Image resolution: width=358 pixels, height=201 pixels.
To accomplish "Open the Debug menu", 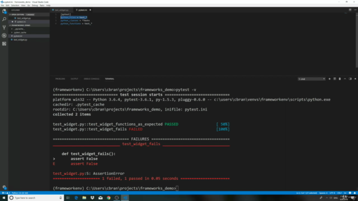I will pyautogui.click(x=35, y=5).
